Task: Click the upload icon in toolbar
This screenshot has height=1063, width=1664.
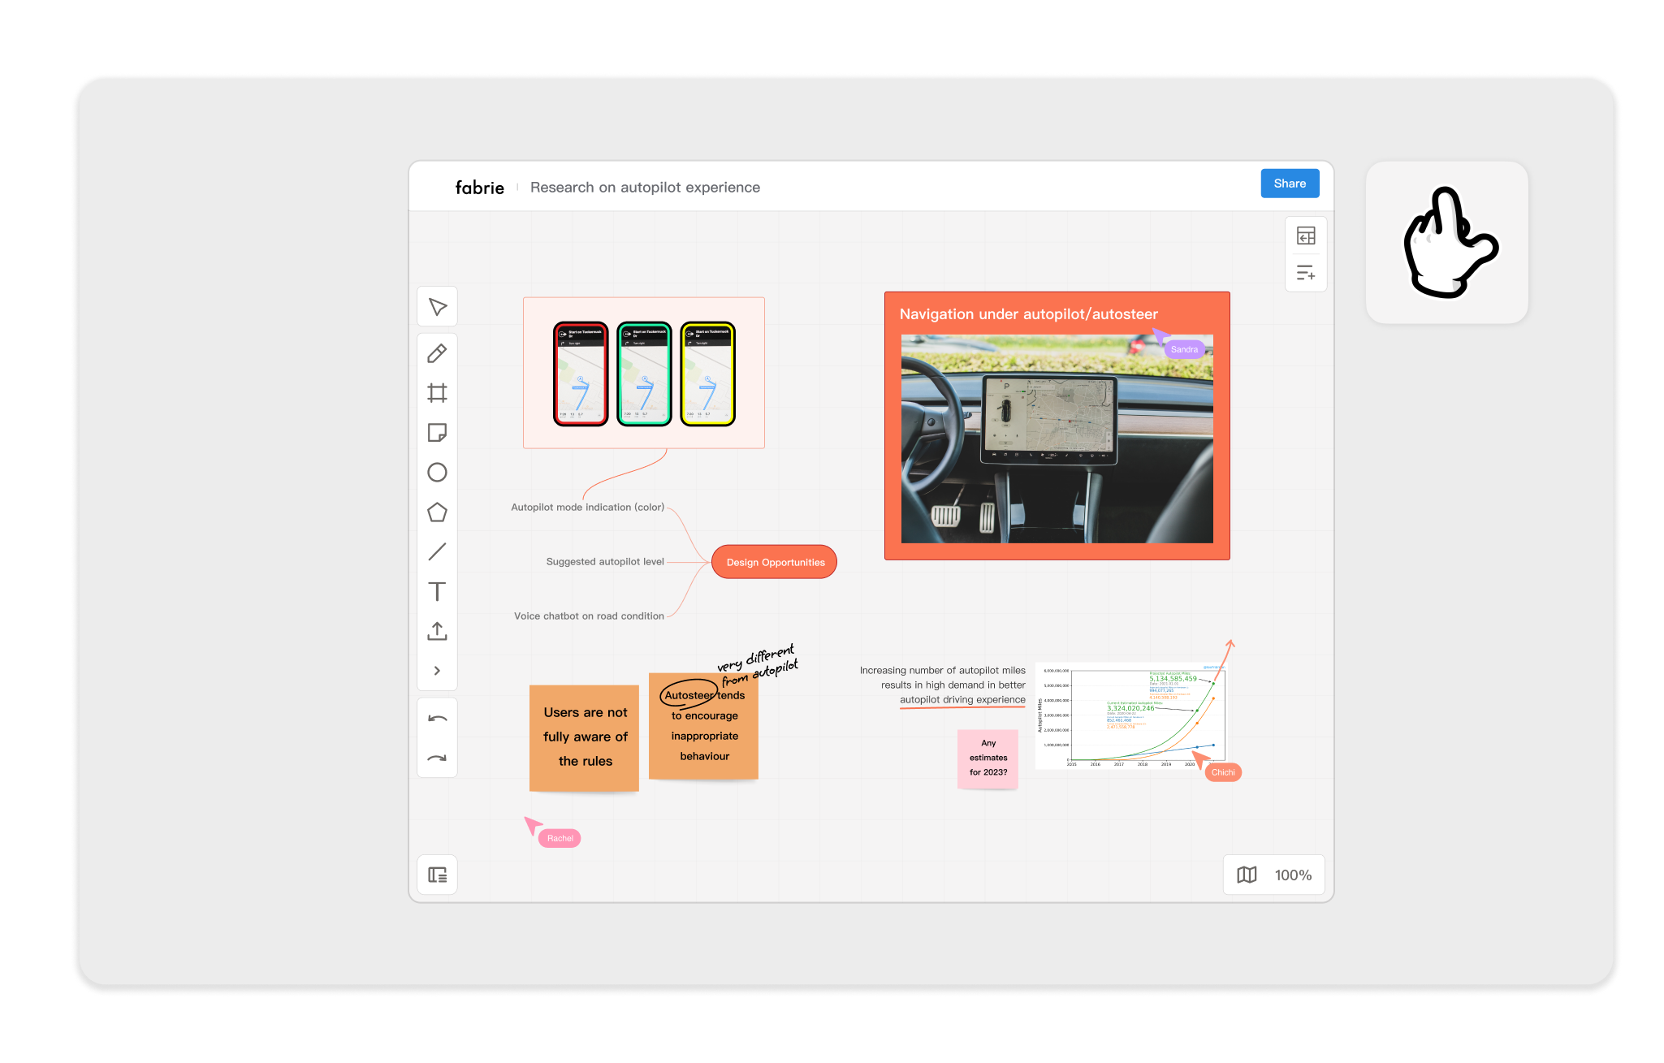Action: tap(437, 631)
